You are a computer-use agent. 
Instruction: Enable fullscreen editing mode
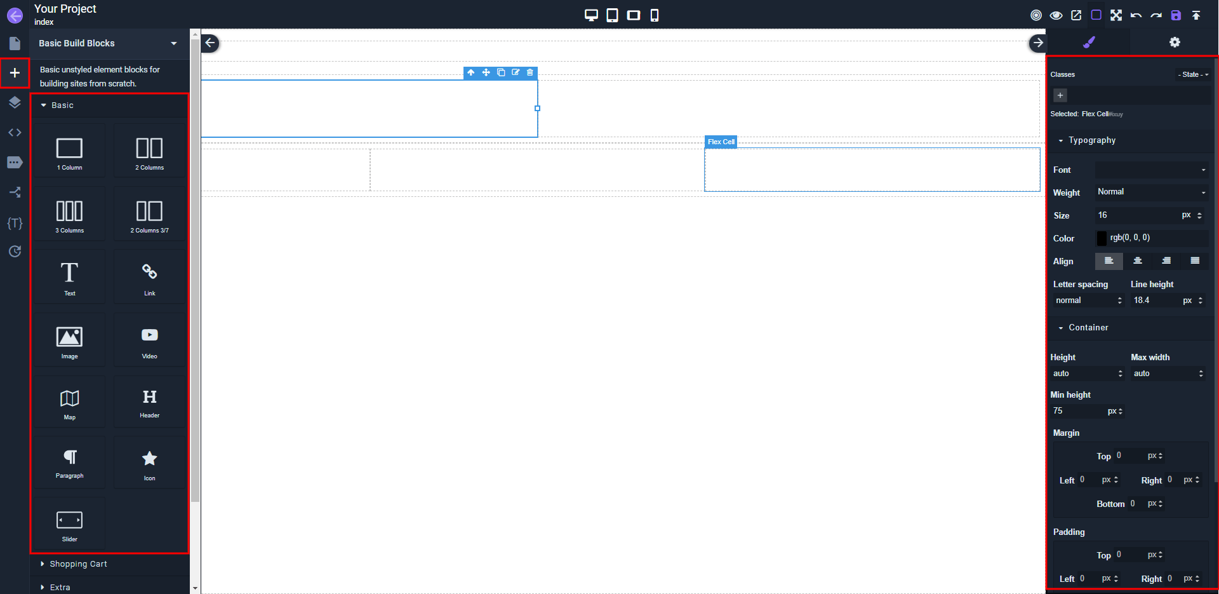pyautogui.click(x=1117, y=15)
